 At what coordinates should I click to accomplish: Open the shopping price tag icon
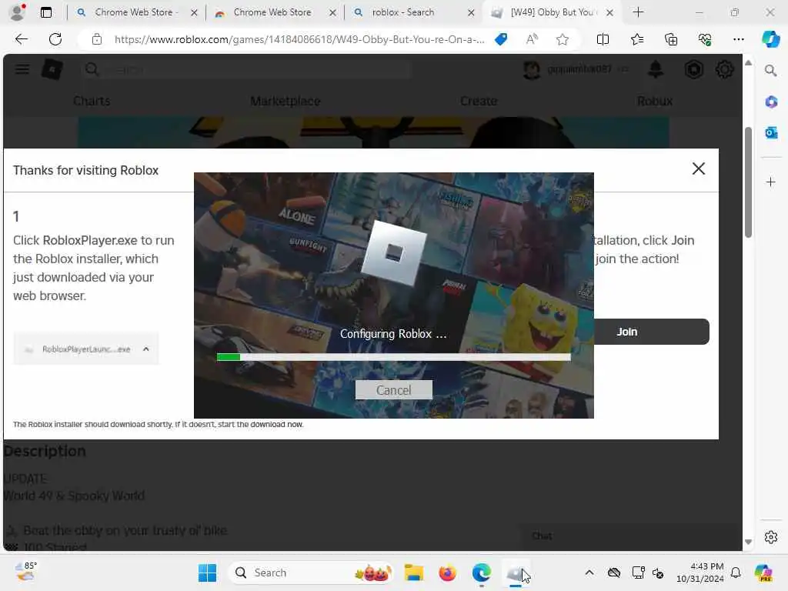tap(501, 39)
